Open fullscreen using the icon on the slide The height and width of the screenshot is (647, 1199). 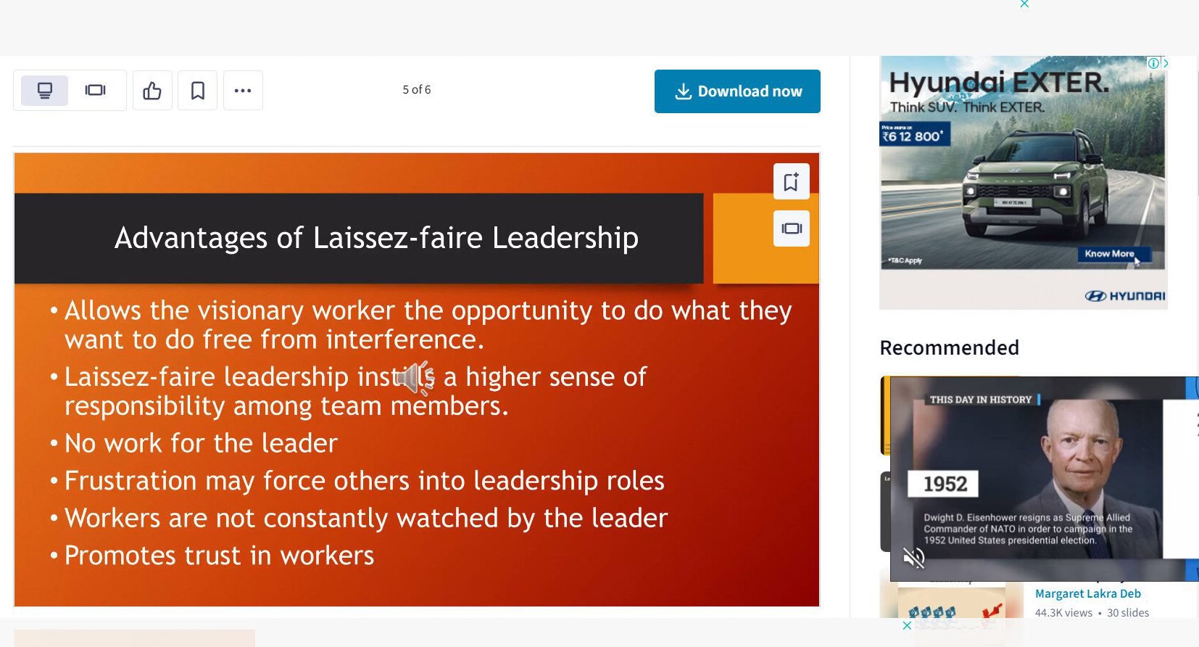point(791,228)
